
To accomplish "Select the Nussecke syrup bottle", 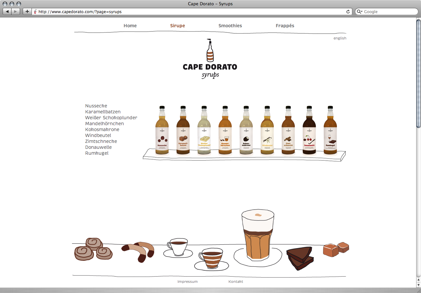I will pyautogui.click(x=162, y=130).
